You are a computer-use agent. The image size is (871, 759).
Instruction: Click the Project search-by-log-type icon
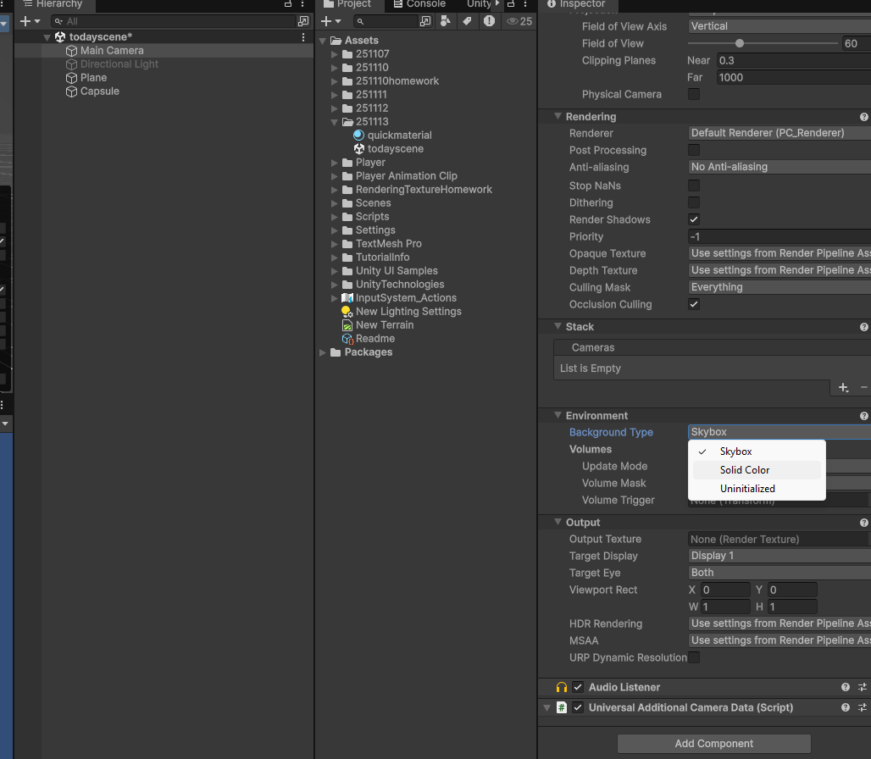[489, 21]
